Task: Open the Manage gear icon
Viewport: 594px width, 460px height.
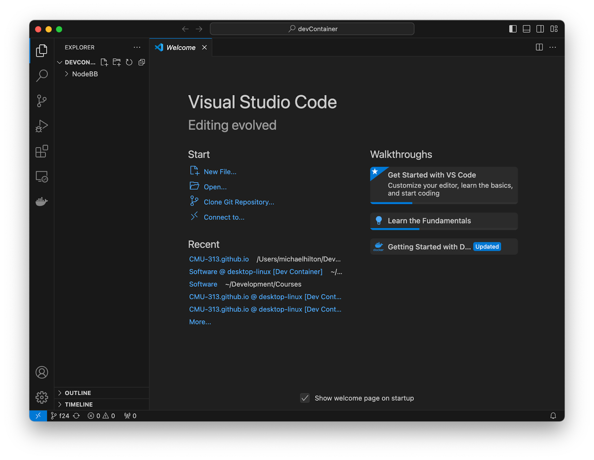Action: pyautogui.click(x=42, y=397)
